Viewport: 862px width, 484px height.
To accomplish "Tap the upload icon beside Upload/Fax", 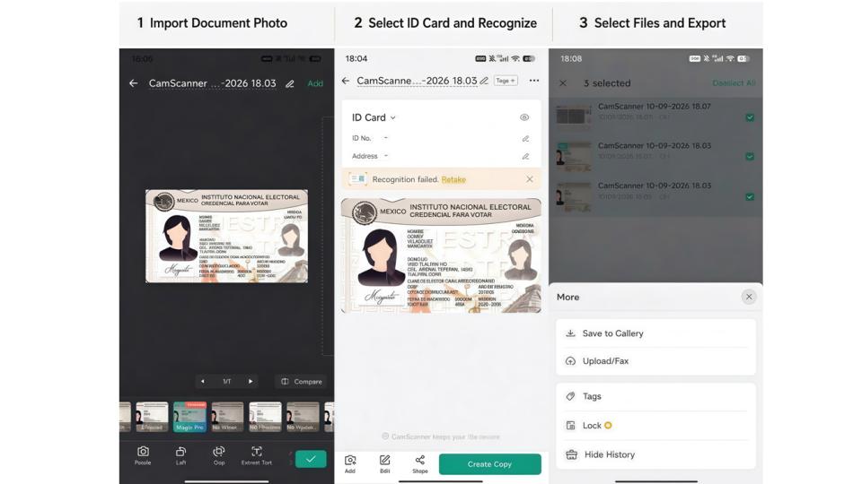I will tap(571, 361).
